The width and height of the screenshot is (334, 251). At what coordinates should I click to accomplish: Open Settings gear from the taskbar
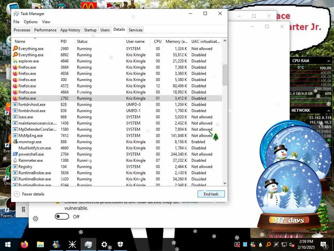pyautogui.click(x=104, y=244)
